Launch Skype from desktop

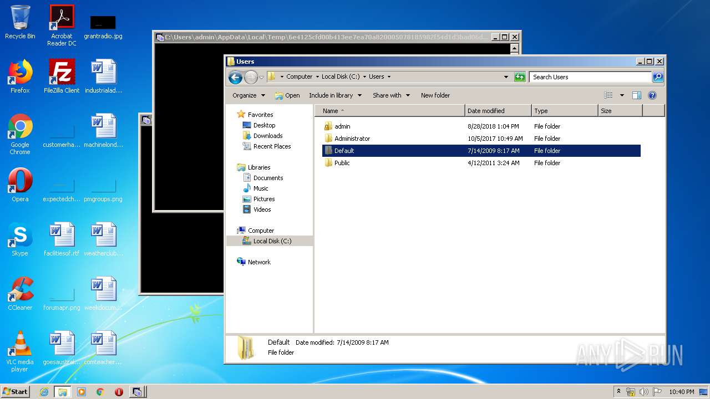pyautogui.click(x=20, y=239)
